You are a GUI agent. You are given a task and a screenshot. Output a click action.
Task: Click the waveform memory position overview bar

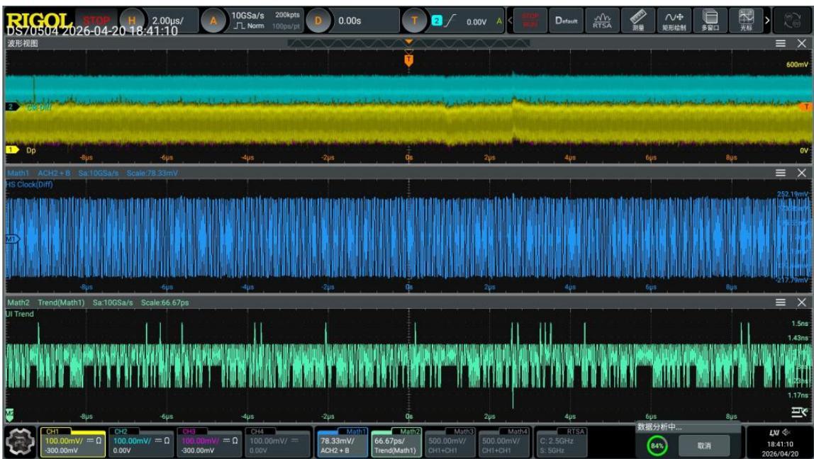(x=408, y=43)
